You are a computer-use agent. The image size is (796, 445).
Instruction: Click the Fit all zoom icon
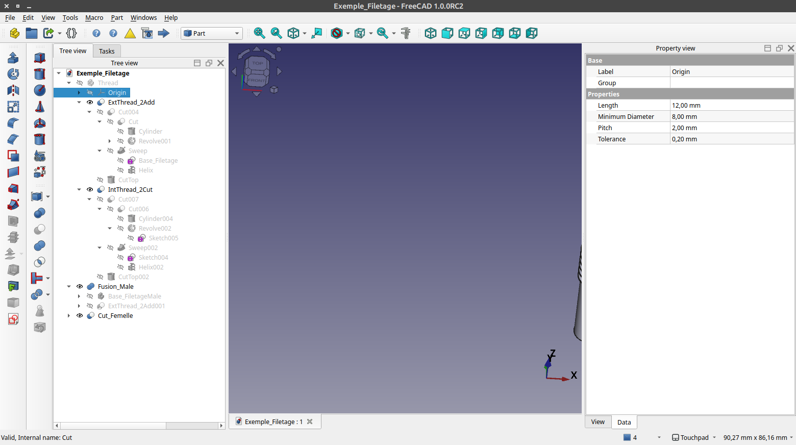coord(259,33)
